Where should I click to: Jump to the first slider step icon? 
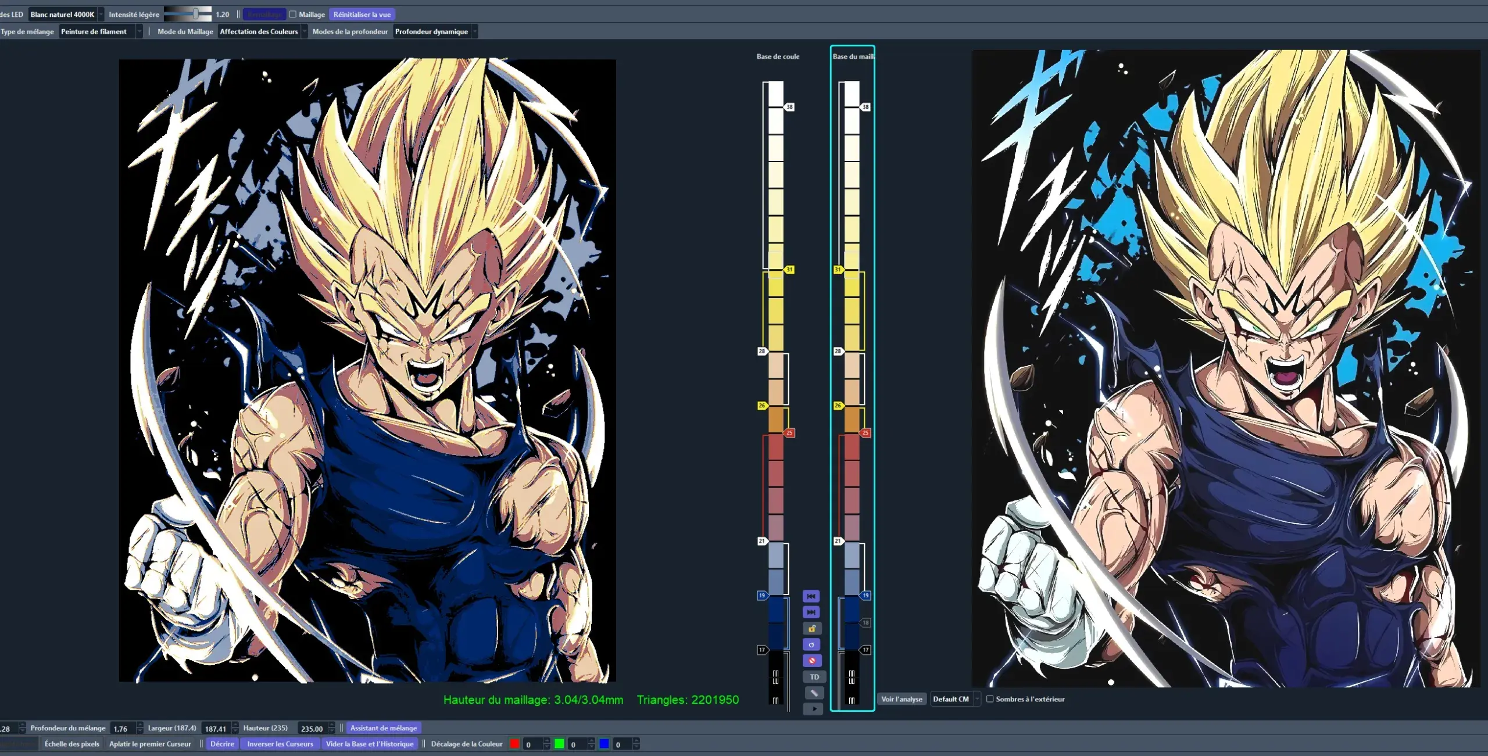[811, 596]
